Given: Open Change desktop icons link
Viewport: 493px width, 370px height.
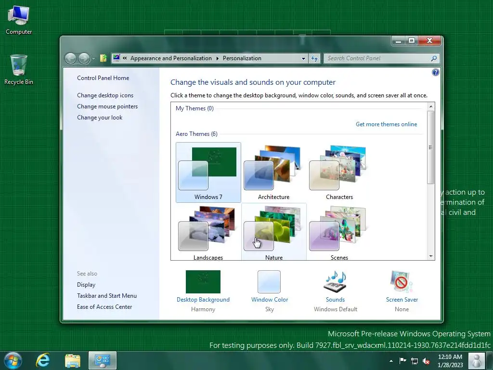Looking at the screenshot, I should [105, 95].
